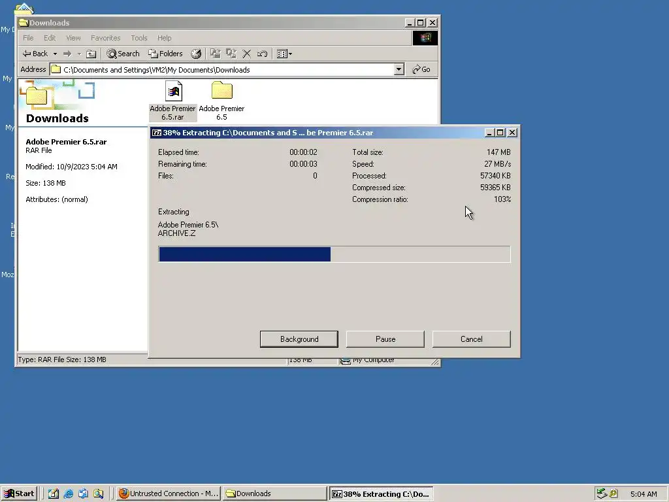Open the Forward history dropdown arrow
The image size is (669, 502).
click(x=79, y=54)
